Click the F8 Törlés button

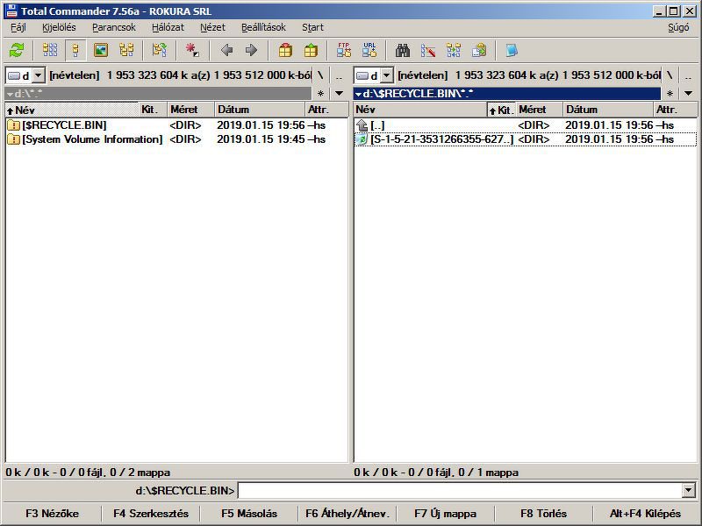pyautogui.click(x=543, y=514)
